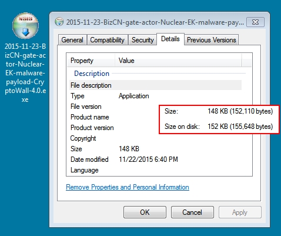Image resolution: width=281 pixels, height=236 pixels.
Task: Click the Cancel button
Action: click(192, 212)
